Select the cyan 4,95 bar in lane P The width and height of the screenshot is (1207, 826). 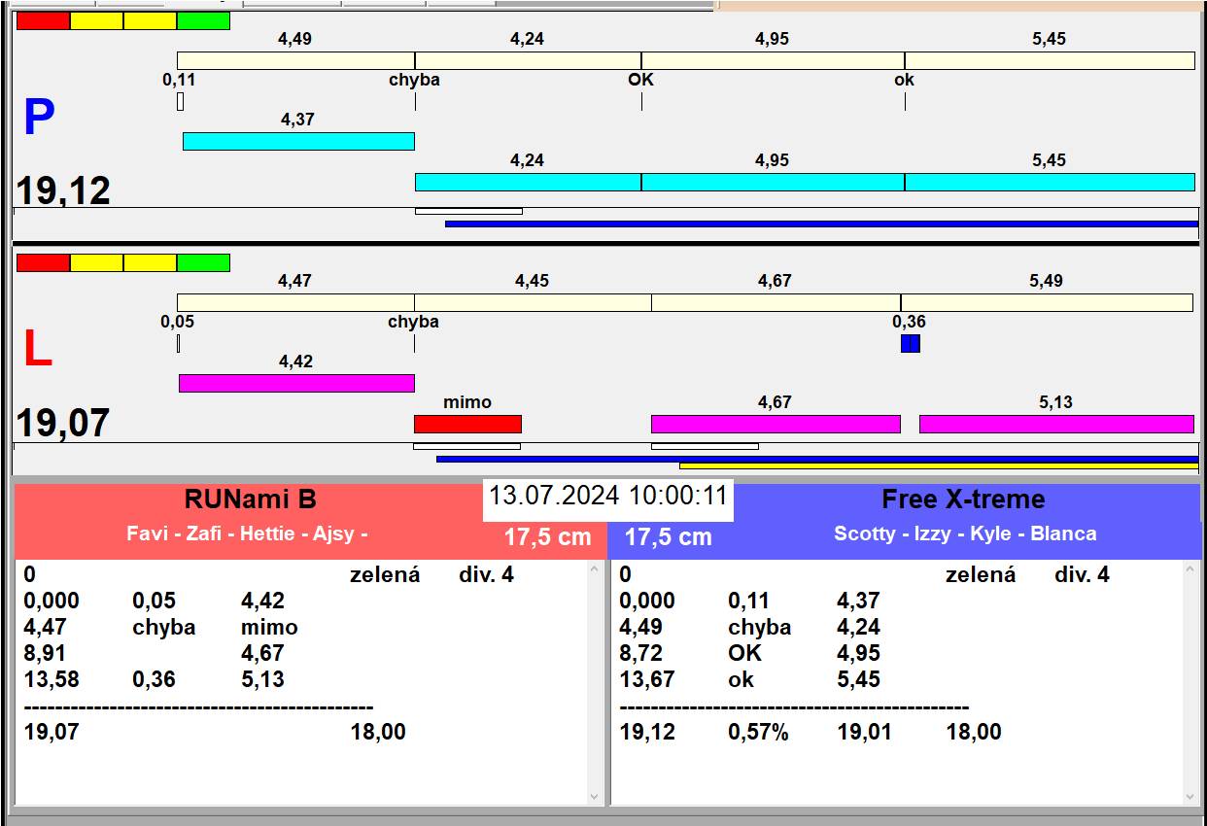773,182
